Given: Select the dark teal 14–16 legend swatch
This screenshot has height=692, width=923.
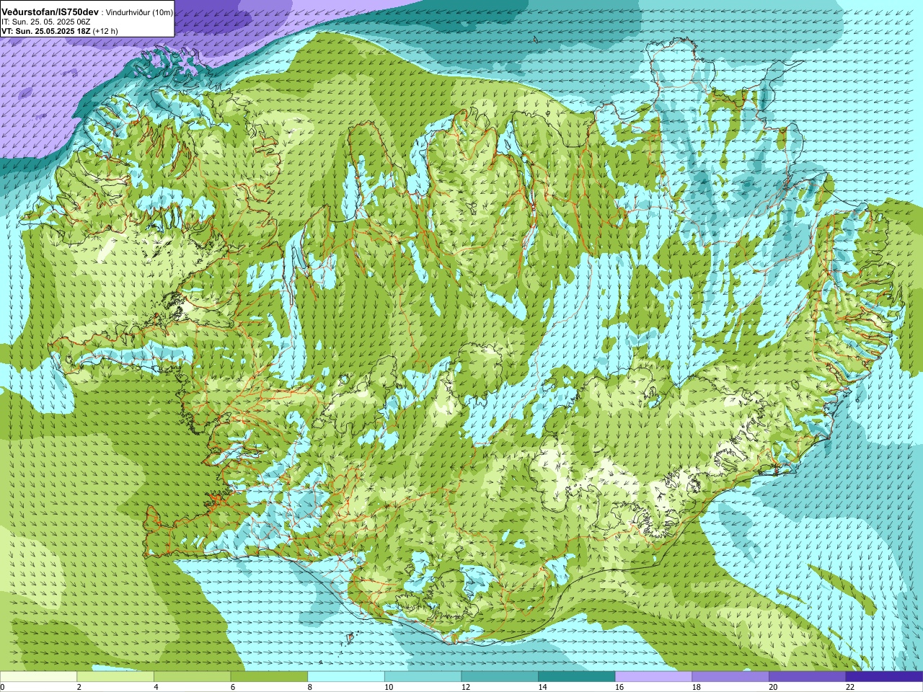Looking at the screenshot, I should pos(577,677).
